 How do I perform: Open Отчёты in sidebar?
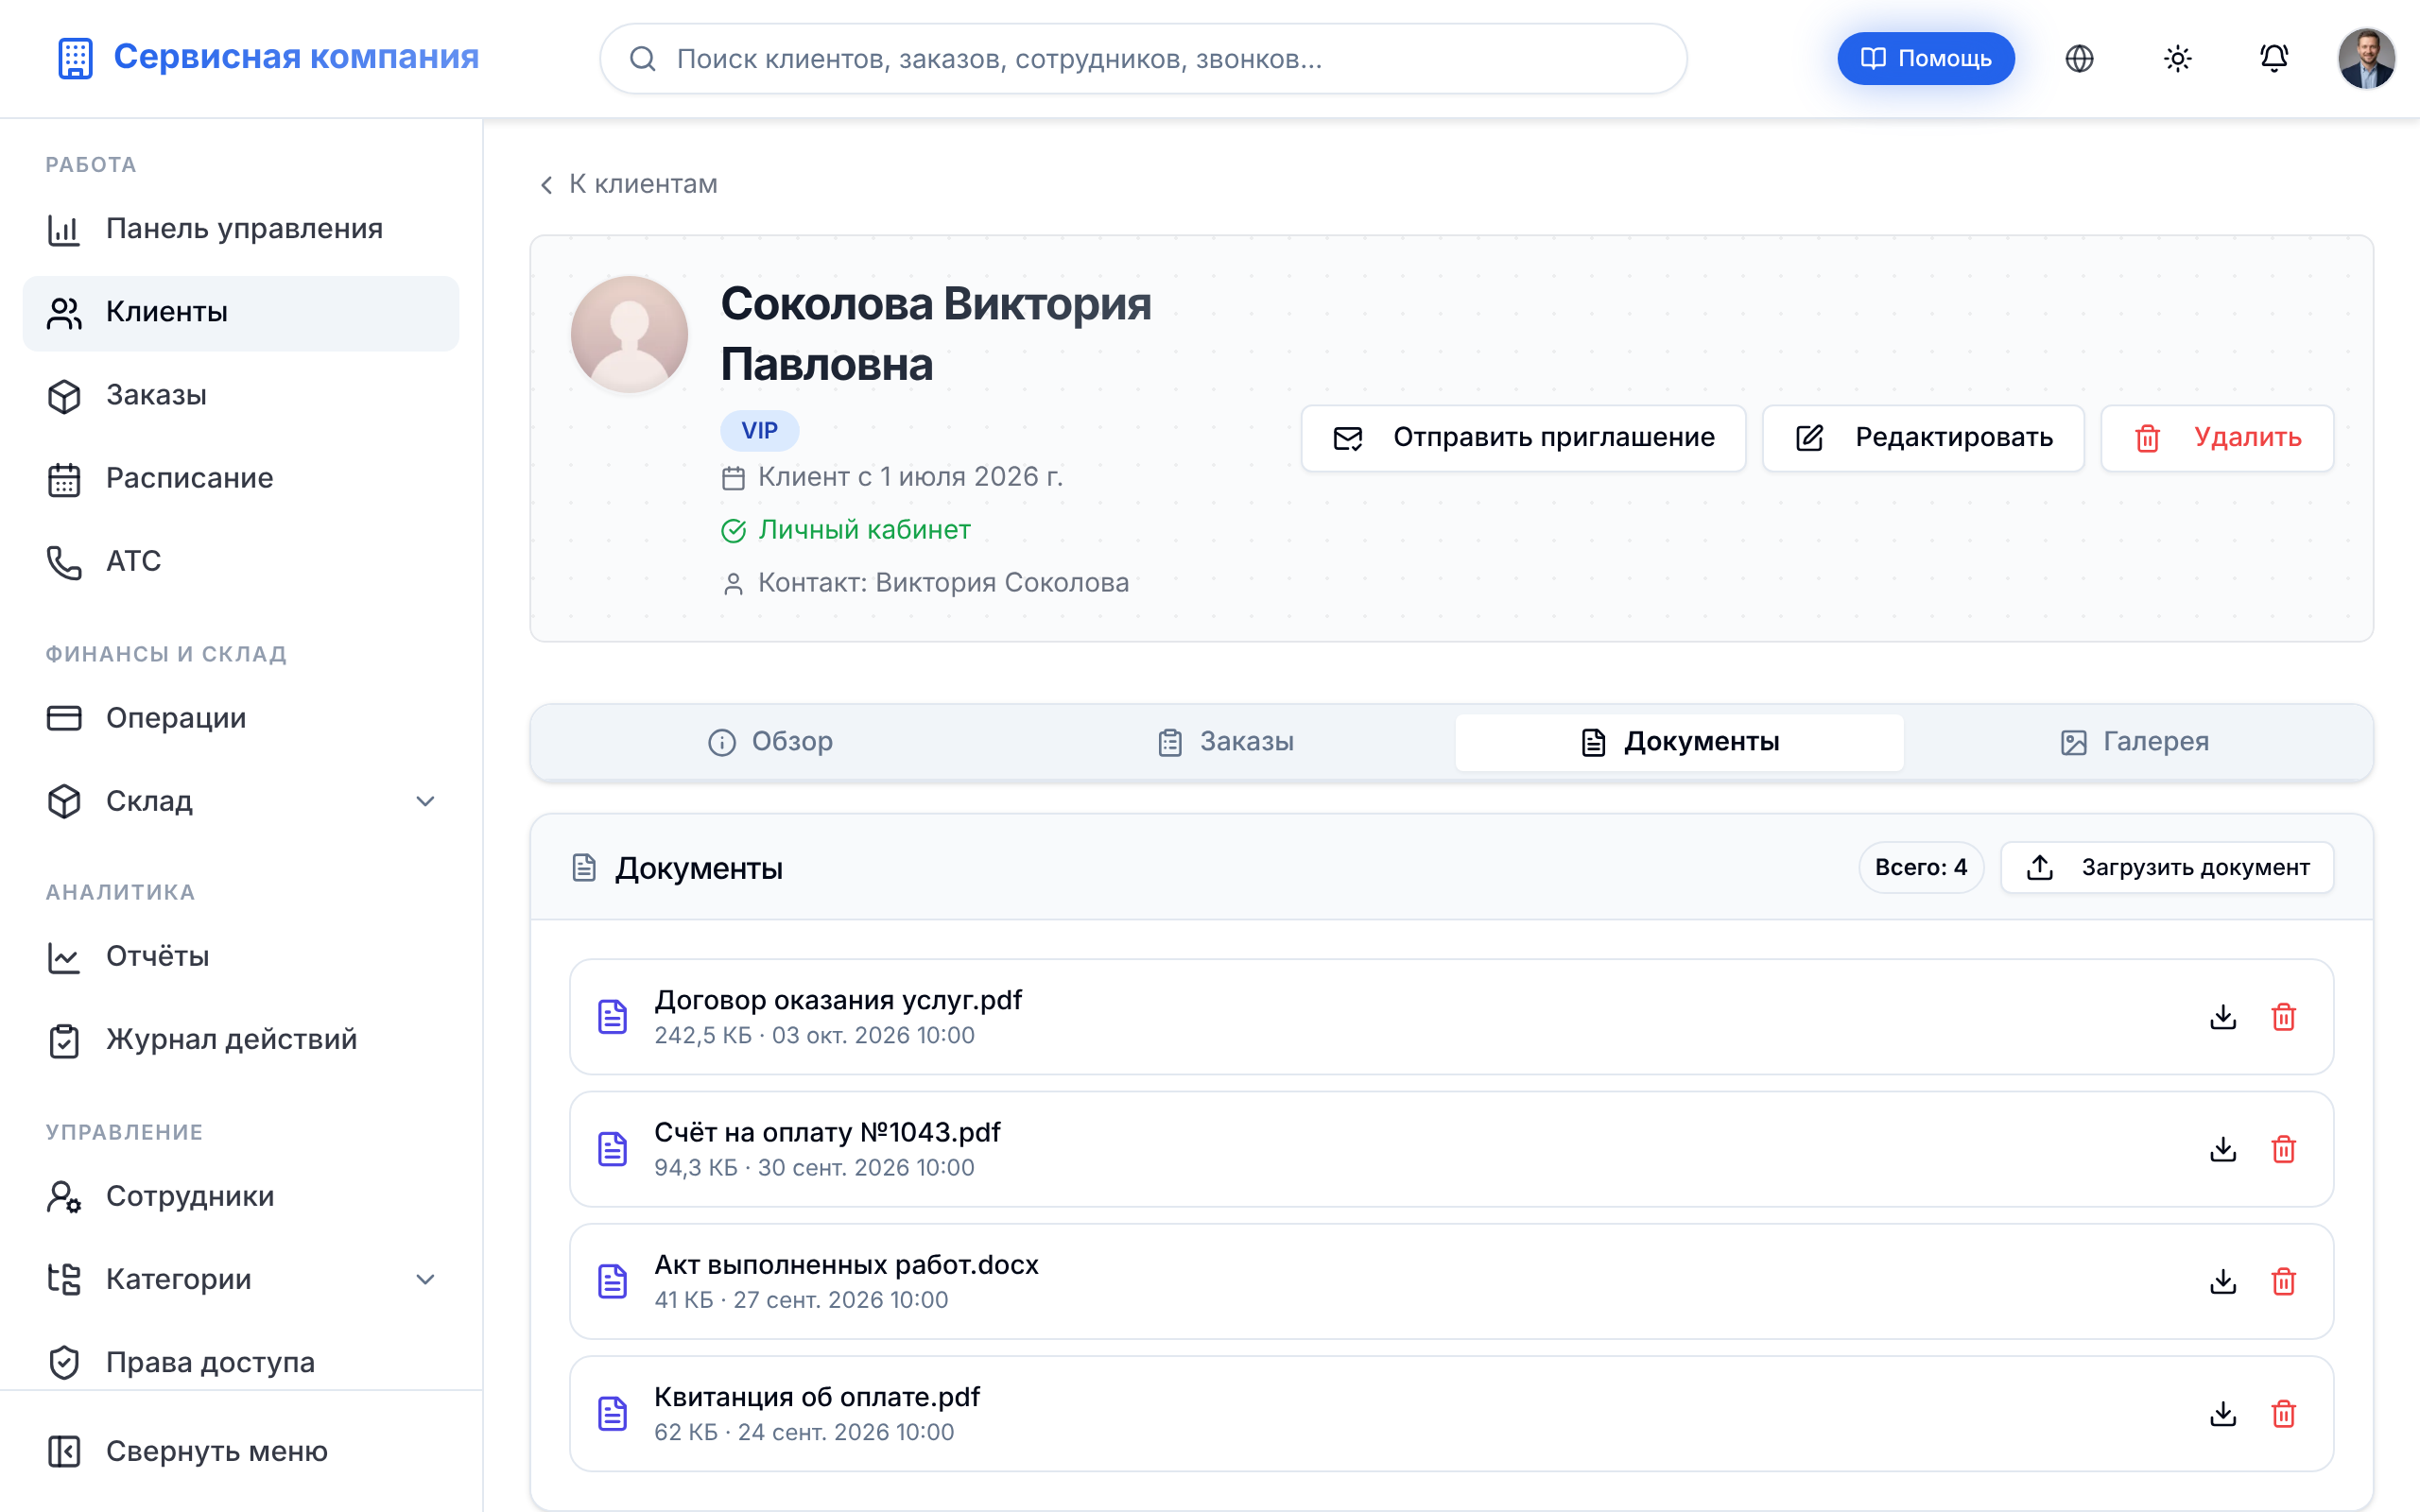point(241,956)
